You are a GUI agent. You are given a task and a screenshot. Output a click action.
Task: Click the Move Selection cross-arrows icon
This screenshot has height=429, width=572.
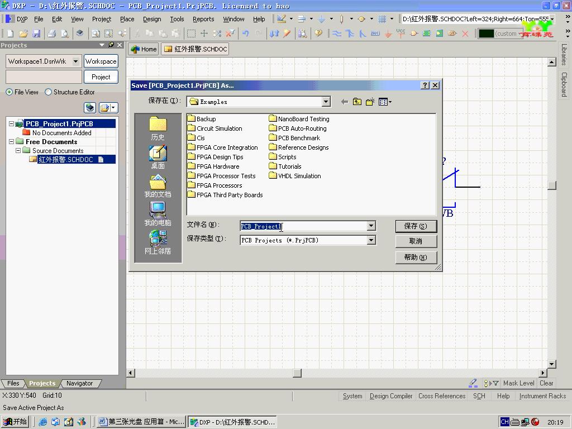point(204,34)
